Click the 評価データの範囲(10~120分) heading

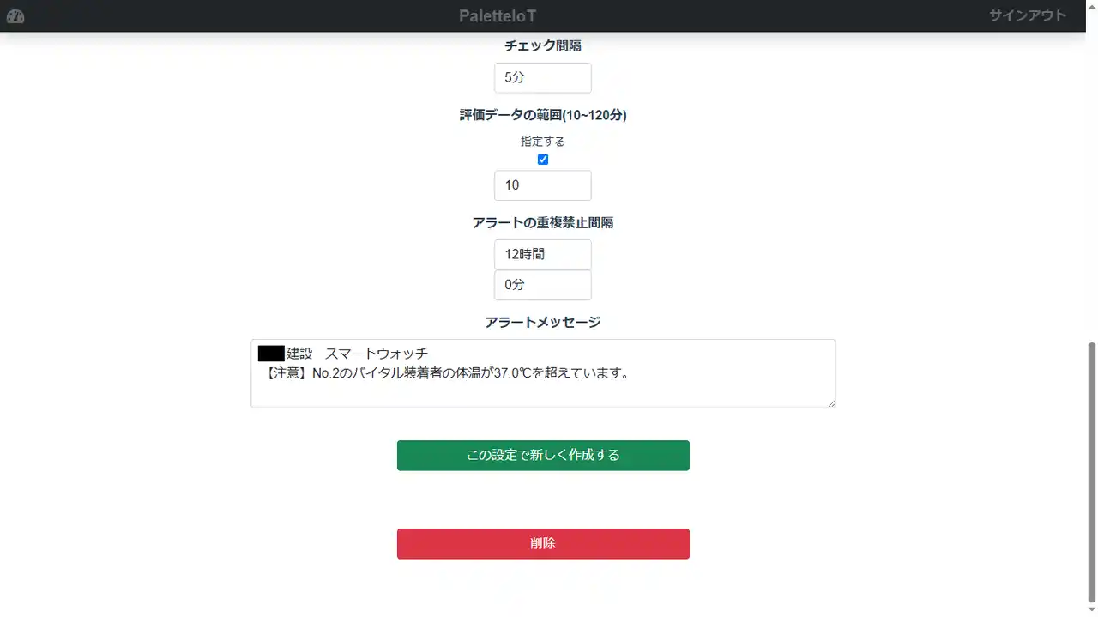coord(543,115)
